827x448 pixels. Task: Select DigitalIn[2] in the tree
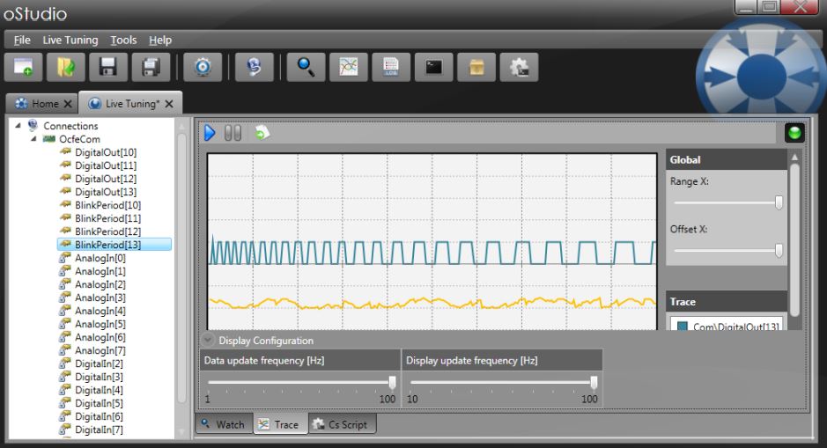(x=99, y=364)
